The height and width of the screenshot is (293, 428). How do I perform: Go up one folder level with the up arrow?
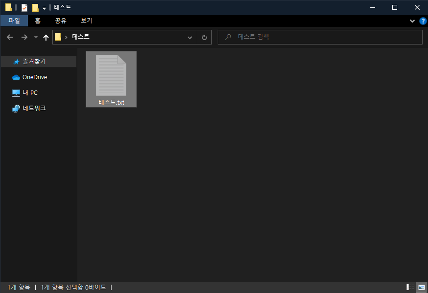45,37
